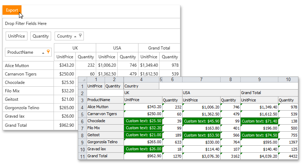Toggle ProductName sort order arrow
Screen dimensions: 303x165
pyautogui.click(x=43, y=53)
